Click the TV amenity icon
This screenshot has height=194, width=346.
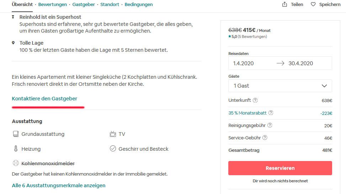[x=113, y=134]
